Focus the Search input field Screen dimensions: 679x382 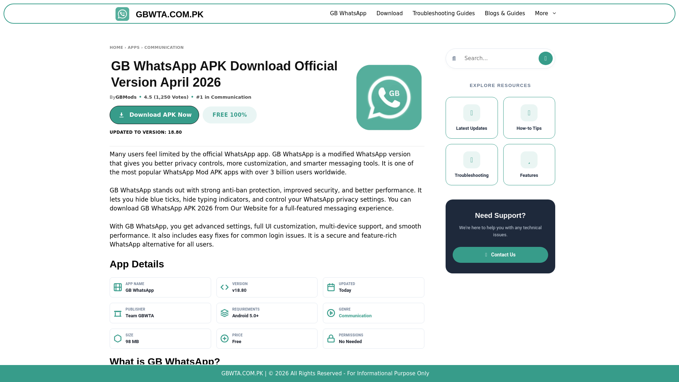pyautogui.click(x=500, y=58)
